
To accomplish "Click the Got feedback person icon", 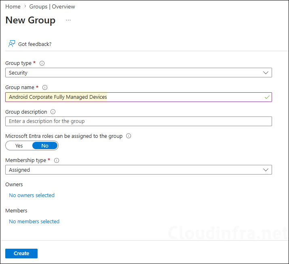I will 12,44.
